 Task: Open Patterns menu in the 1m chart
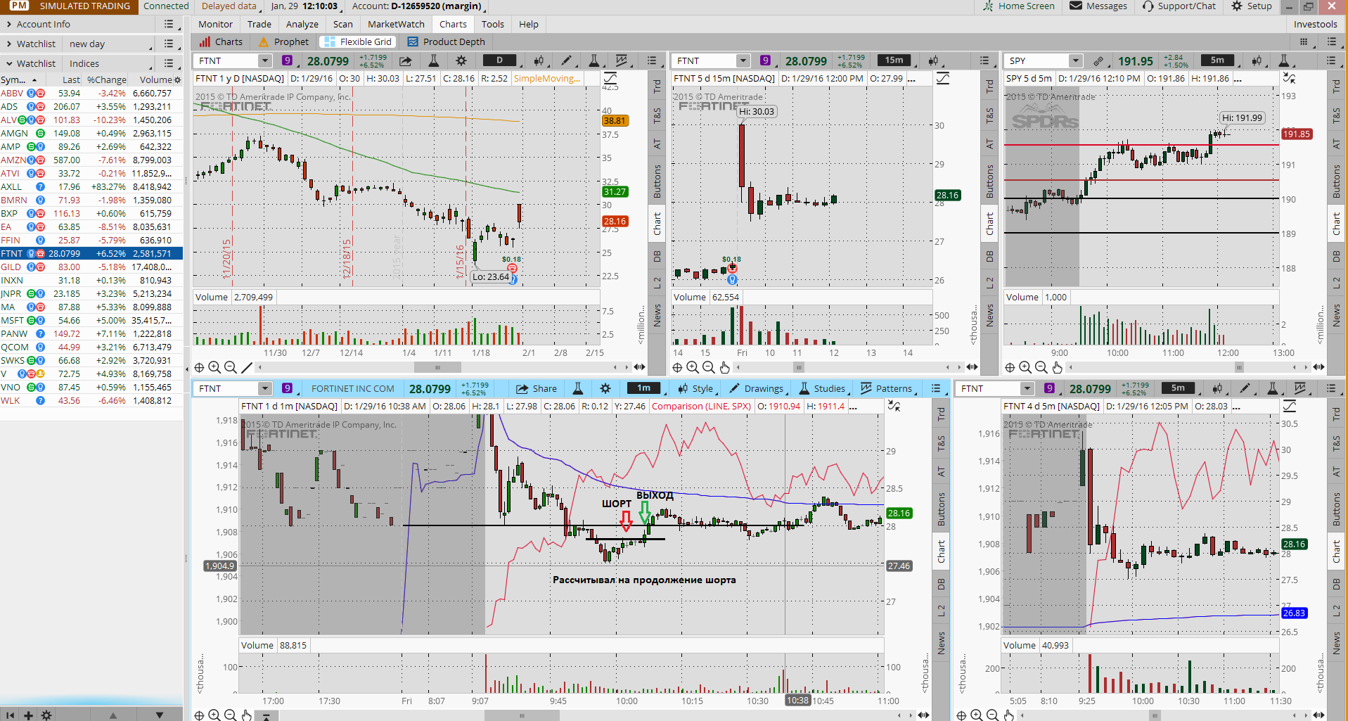coord(887,388)
